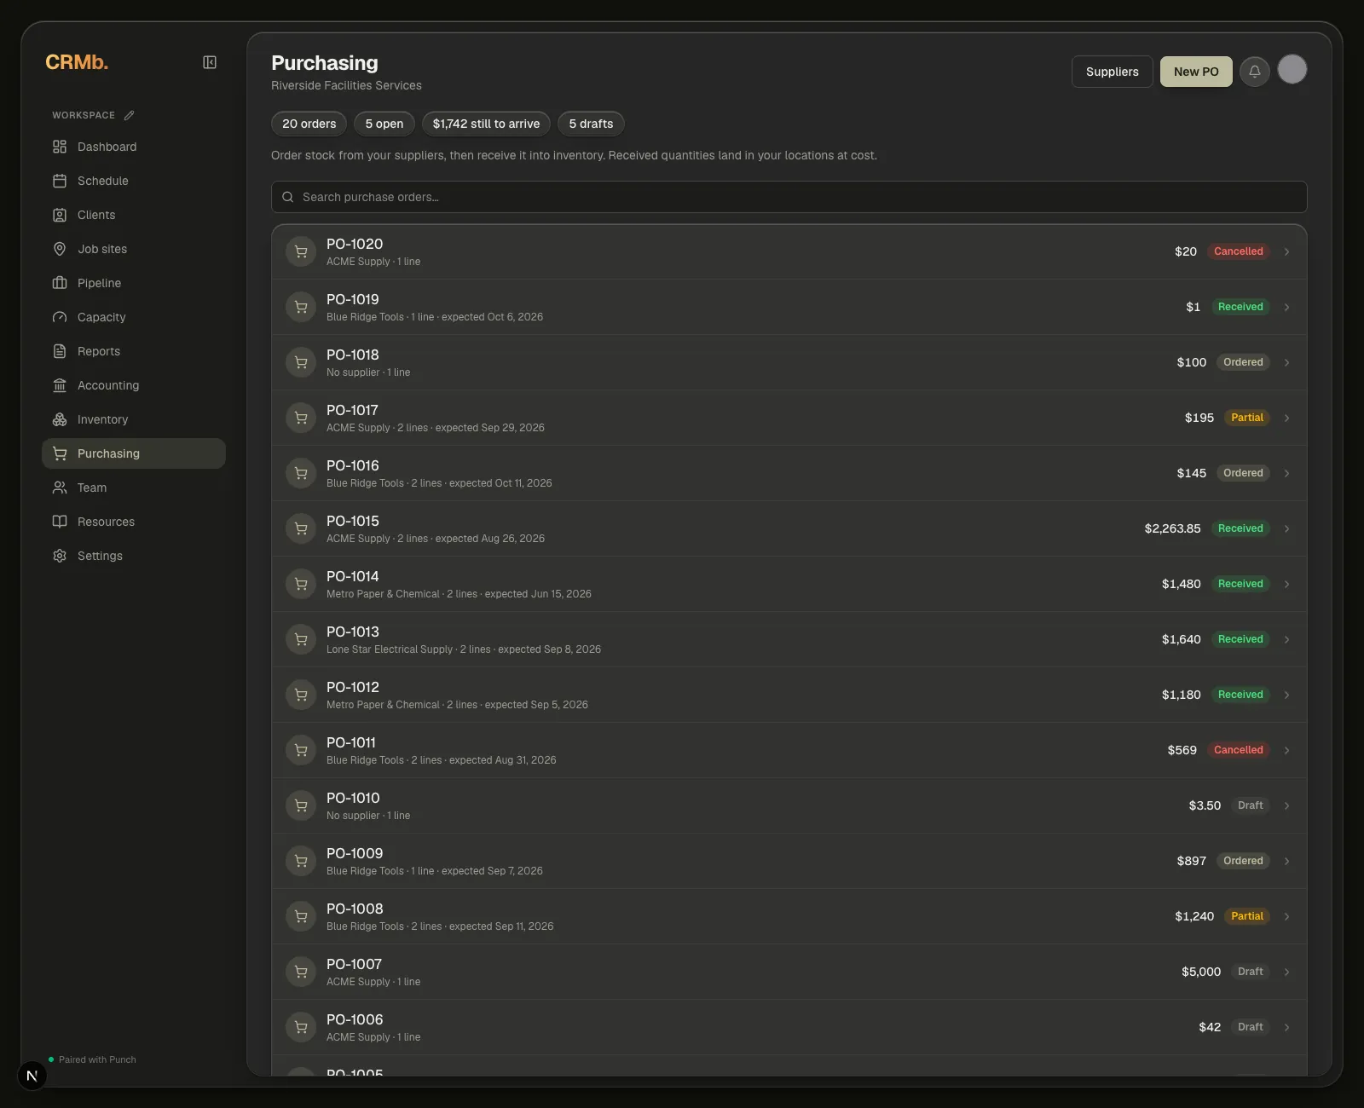
Task: Click the Received badge on PO-1019
Action: click(1240, 307)
